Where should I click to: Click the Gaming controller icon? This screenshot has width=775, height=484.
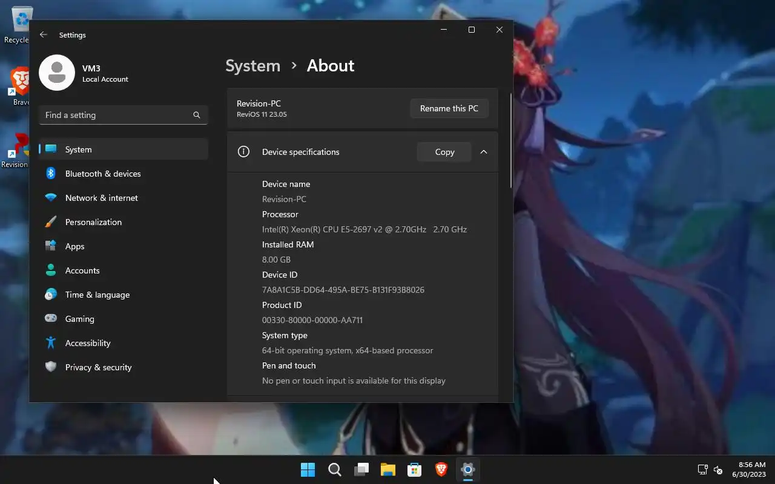click(51, 319)
